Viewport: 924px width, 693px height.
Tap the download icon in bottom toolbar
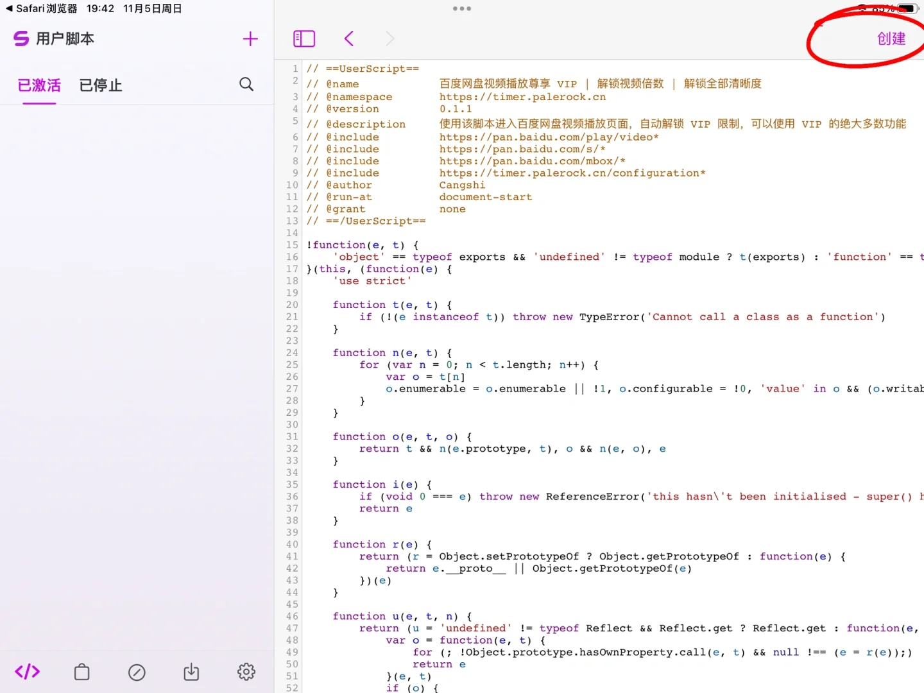191,672
